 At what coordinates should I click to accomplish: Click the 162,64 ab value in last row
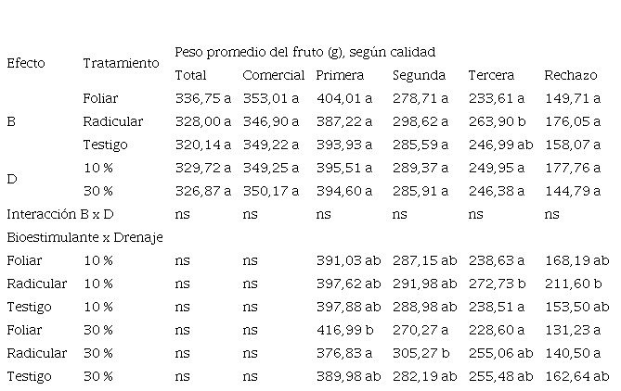(x=577, y=377)
